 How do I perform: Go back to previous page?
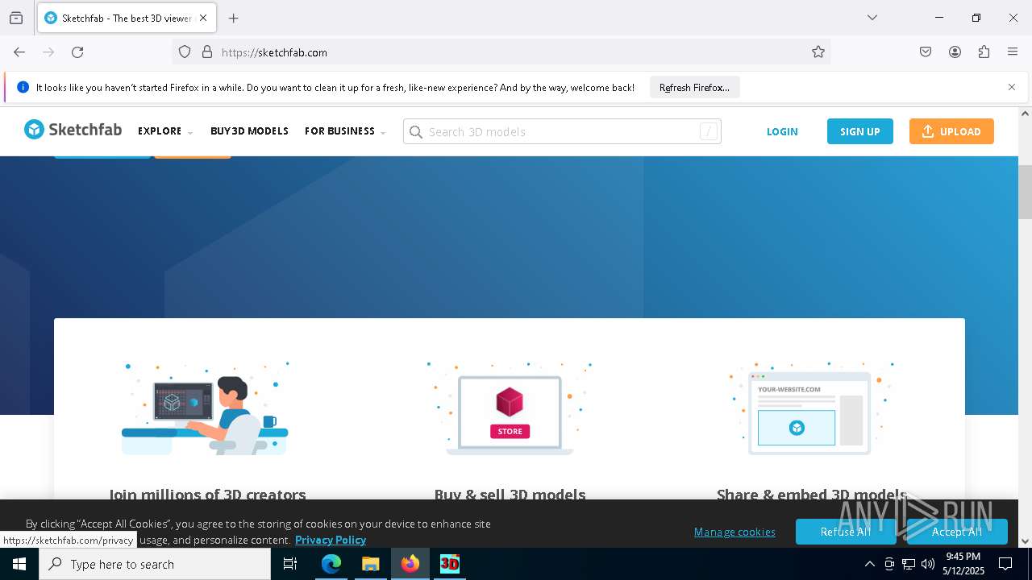[19, 52]
